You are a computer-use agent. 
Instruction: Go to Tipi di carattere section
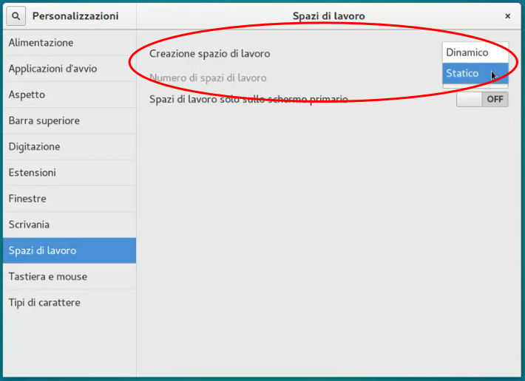pos(44,302)
